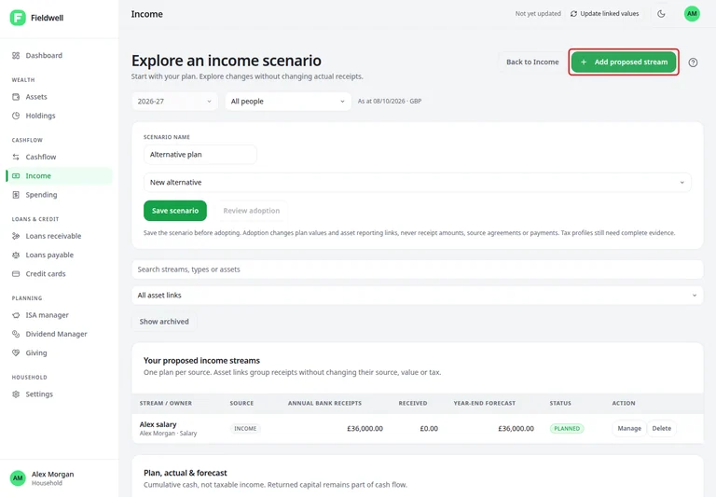716x497 pixels.
Task: Select the Spending menu item
Action: 60,195
